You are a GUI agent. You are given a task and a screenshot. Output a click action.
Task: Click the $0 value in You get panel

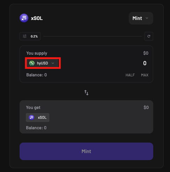pos(146,108)
